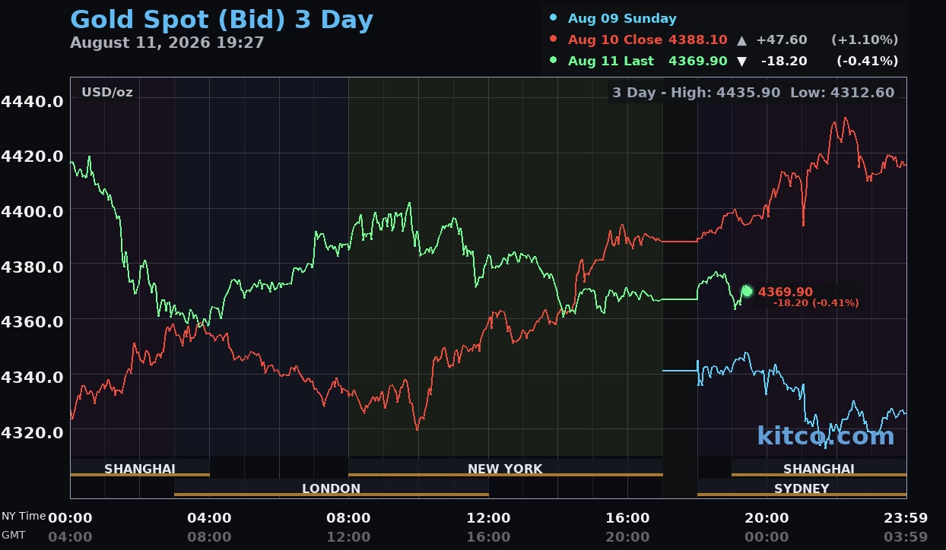Click the 12:00 NY Time axis label
The width and height of the screenshot is (946, 550).
pos(488,518)
